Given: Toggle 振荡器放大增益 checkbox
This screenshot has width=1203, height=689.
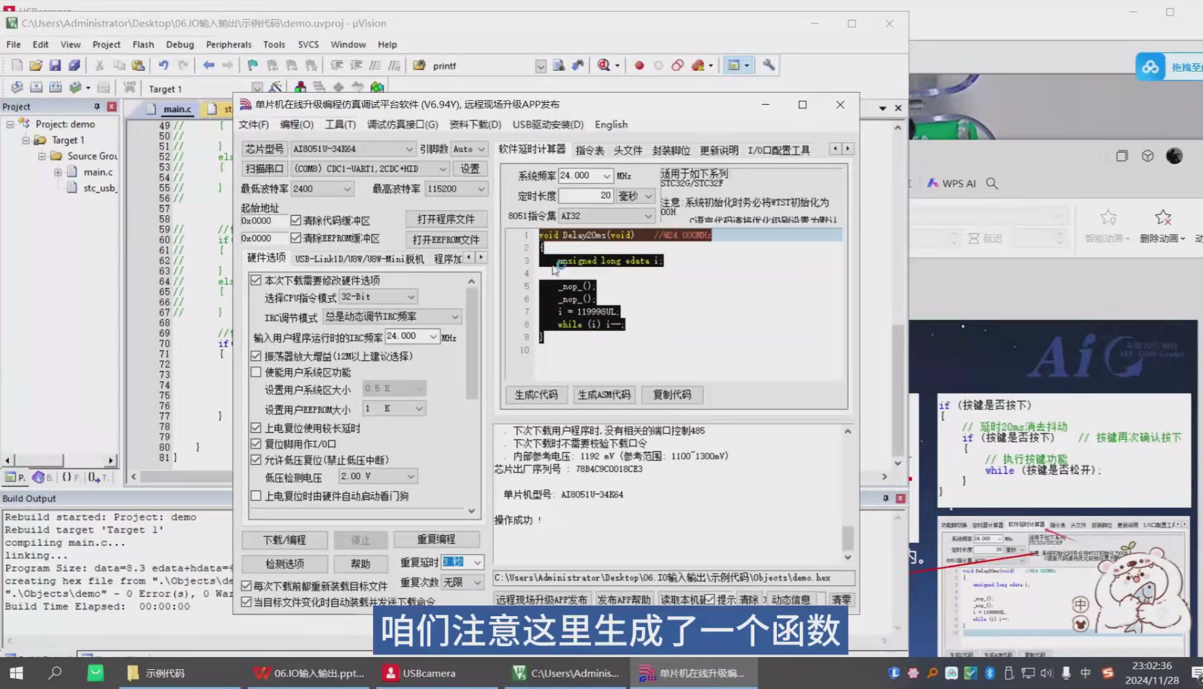Looking at the screenshot, I should (x=256, y=355).
